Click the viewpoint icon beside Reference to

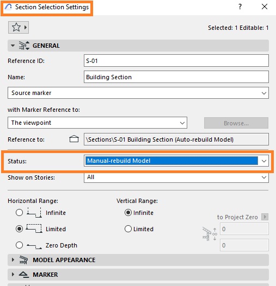tap(74, 139)
